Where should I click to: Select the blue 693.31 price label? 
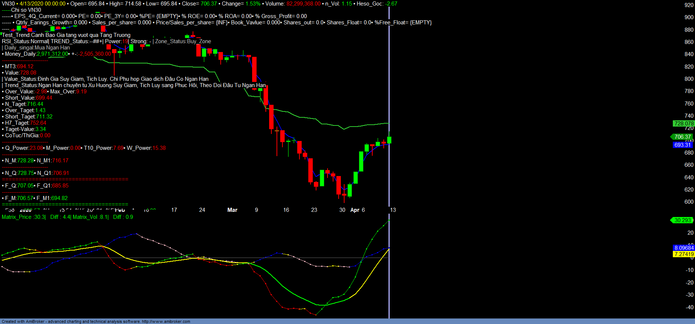(x=682, y=145)
